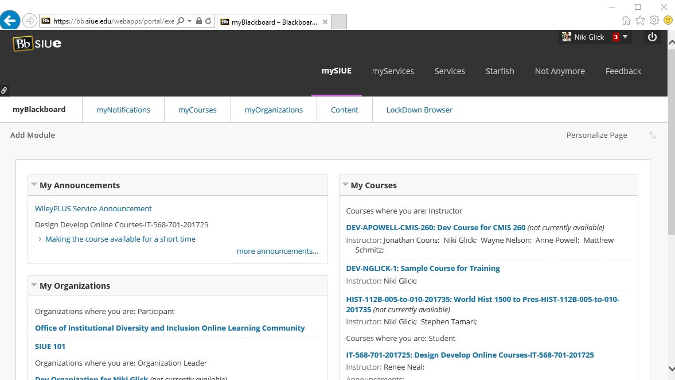Click the browser address bar URL field
675x380 pixels.
click(x=112, y=21)
